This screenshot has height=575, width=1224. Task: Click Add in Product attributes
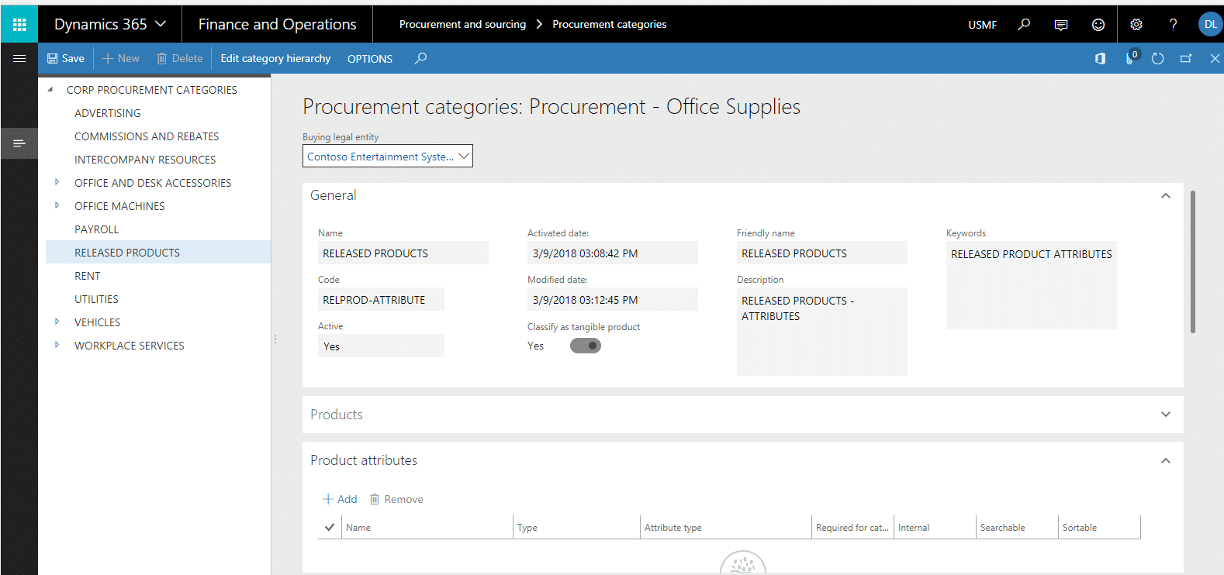point(340,499)
